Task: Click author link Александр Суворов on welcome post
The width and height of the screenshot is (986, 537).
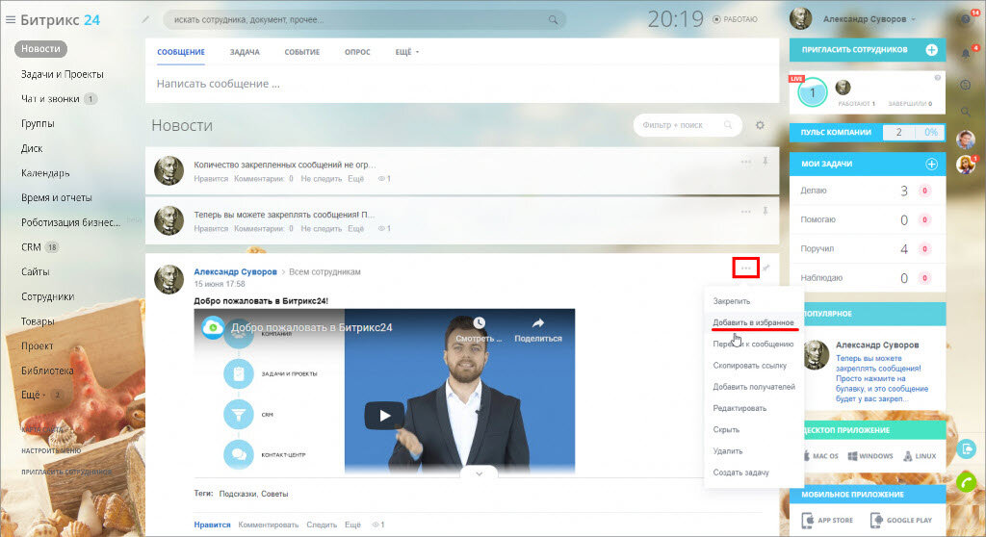Action: (x=235, y=271)
